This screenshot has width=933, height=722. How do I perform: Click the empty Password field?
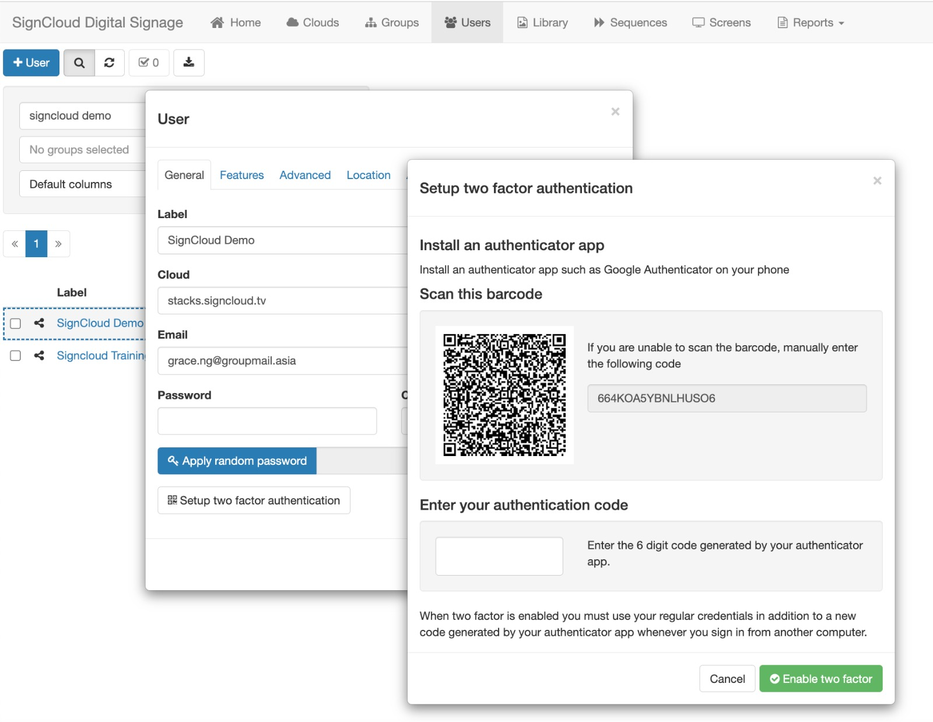tap(267, 421)
